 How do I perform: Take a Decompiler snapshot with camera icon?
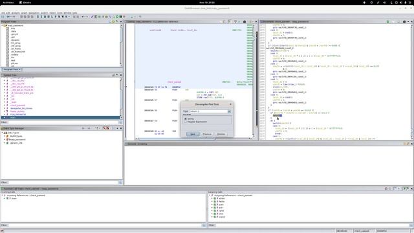404,21
